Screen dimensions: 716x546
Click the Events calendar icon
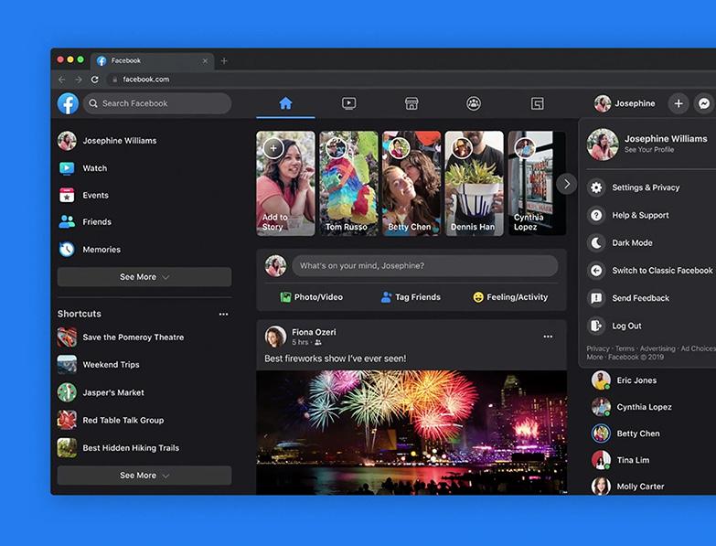(67, 195)
